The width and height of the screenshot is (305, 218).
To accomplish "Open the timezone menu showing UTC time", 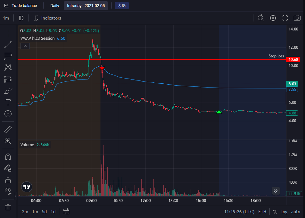I will (239, 212).
